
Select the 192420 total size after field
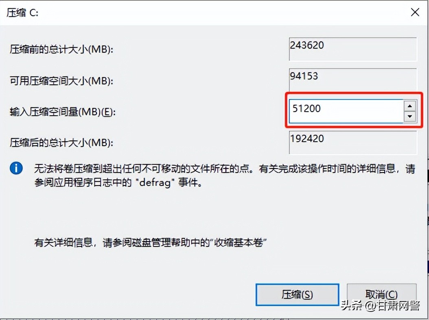tap(353, 142)
